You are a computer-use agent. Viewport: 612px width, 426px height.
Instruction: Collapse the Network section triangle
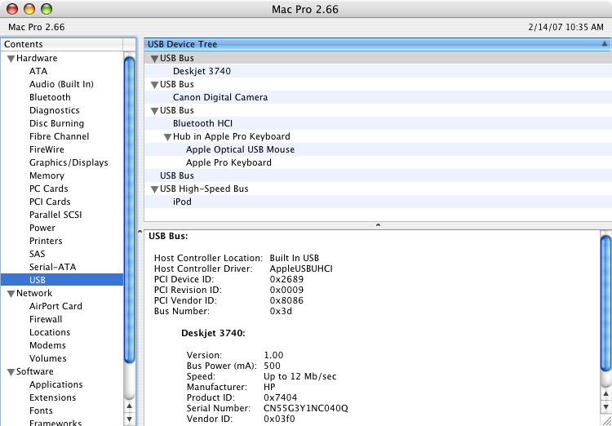click(x=11, y=294)
